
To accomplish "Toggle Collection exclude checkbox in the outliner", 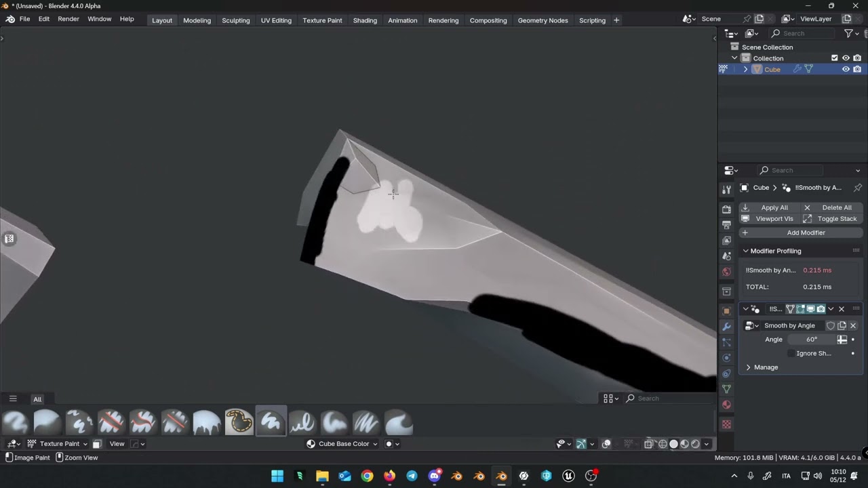I will point(834,58).
